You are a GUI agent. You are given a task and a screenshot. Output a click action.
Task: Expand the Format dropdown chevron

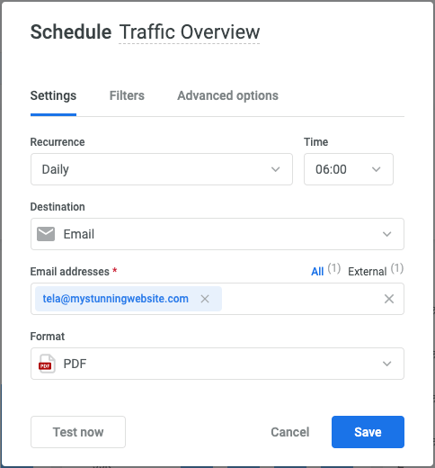[x=387, y=364]
